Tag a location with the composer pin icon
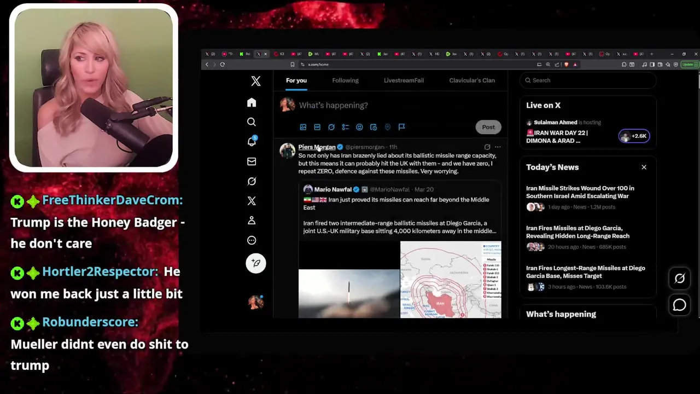The height and width of the screenshot is (394, 700). click(388, 127)
